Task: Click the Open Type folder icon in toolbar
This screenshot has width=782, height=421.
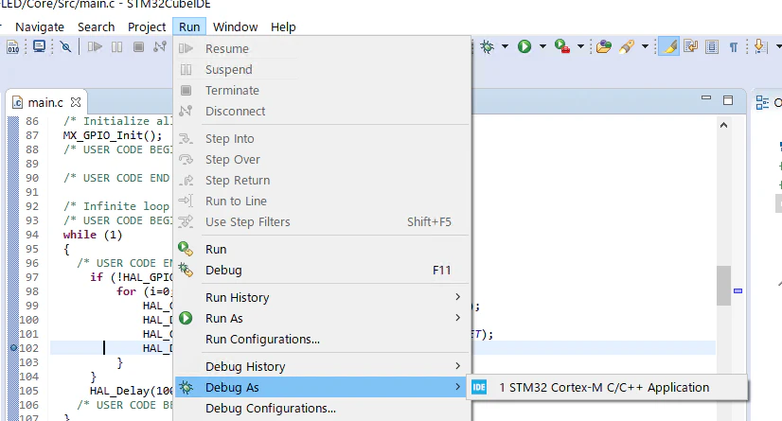Action: click(x=603, y=47)
